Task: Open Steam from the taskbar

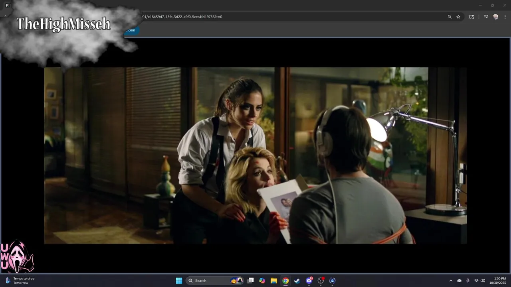Action: tap(297, 281)
